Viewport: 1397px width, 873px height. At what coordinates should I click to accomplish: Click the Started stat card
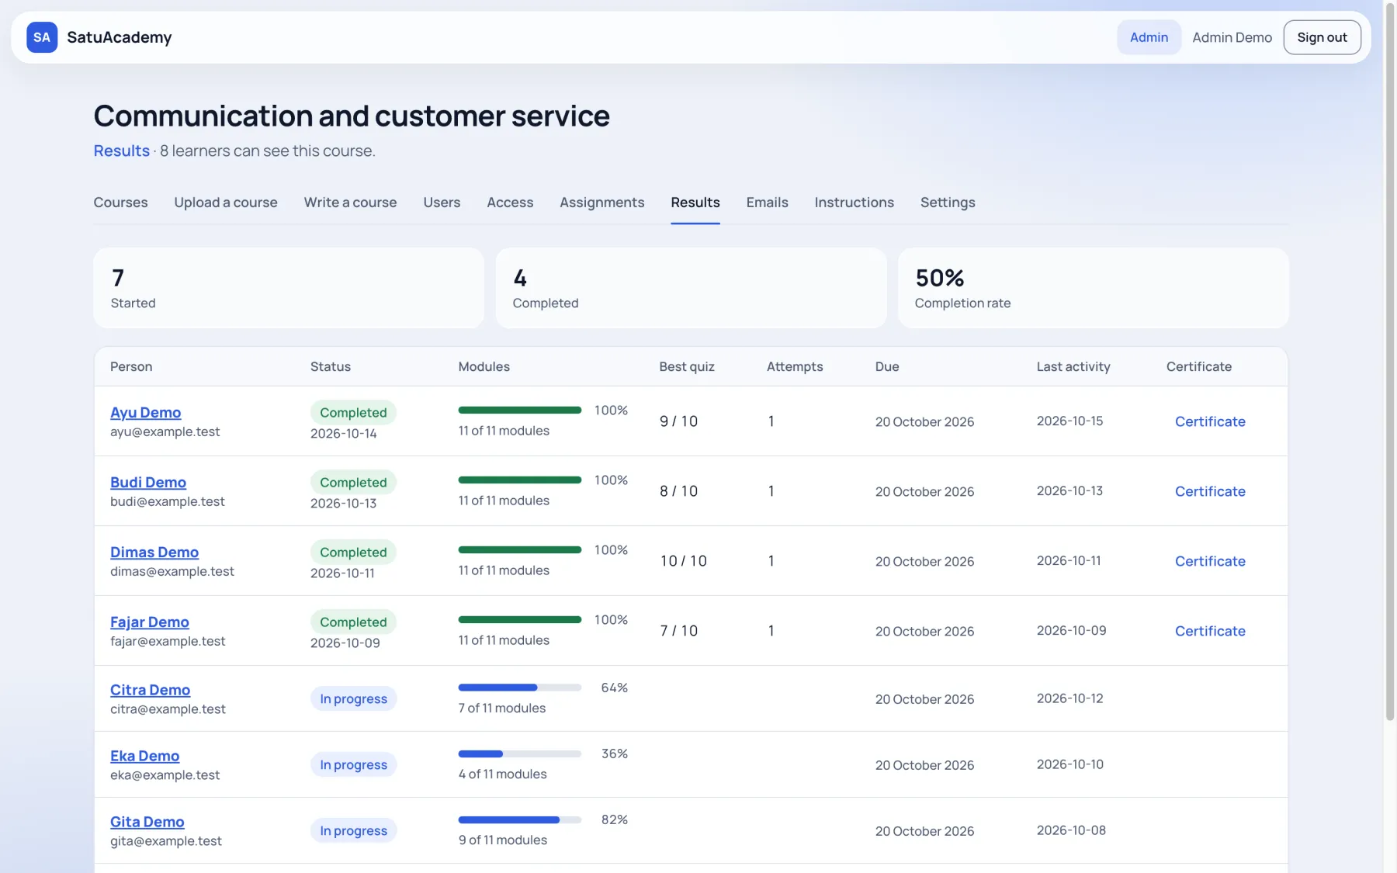pos(289,288)
